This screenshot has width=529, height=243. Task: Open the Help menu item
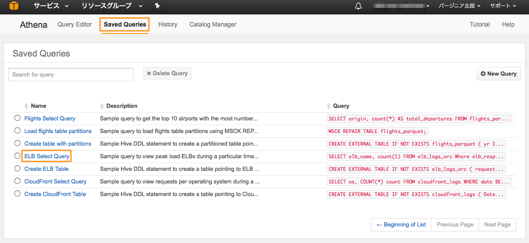coord(508,24)
